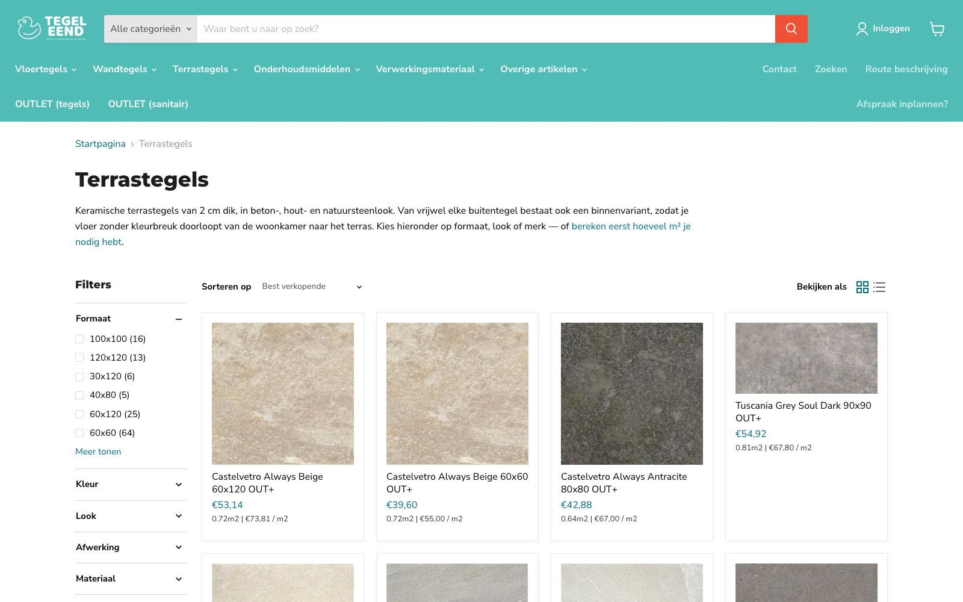Open the Verwerkingsmateriaal menu
This screenshot has height=602, width=963.
point(430,69)
